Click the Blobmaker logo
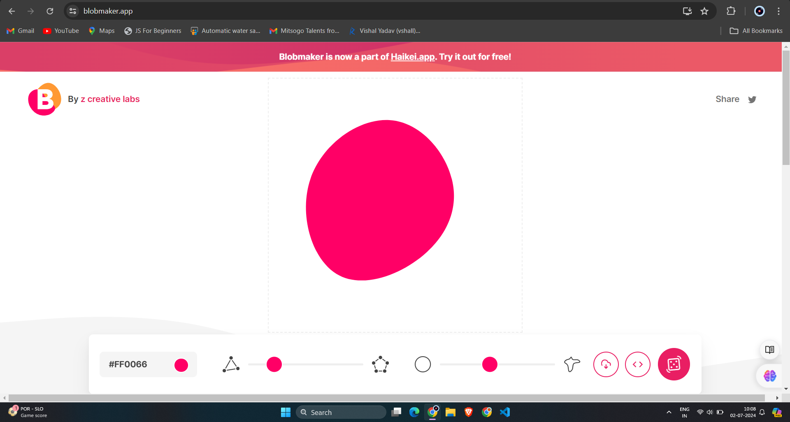 44,99
